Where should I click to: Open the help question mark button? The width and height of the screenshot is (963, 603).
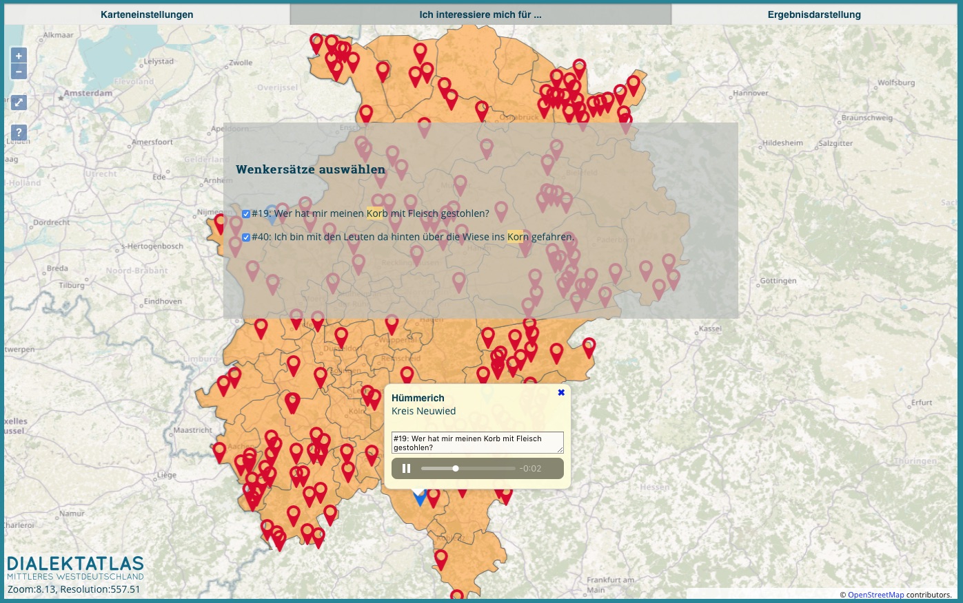click(x=19, y=133)
